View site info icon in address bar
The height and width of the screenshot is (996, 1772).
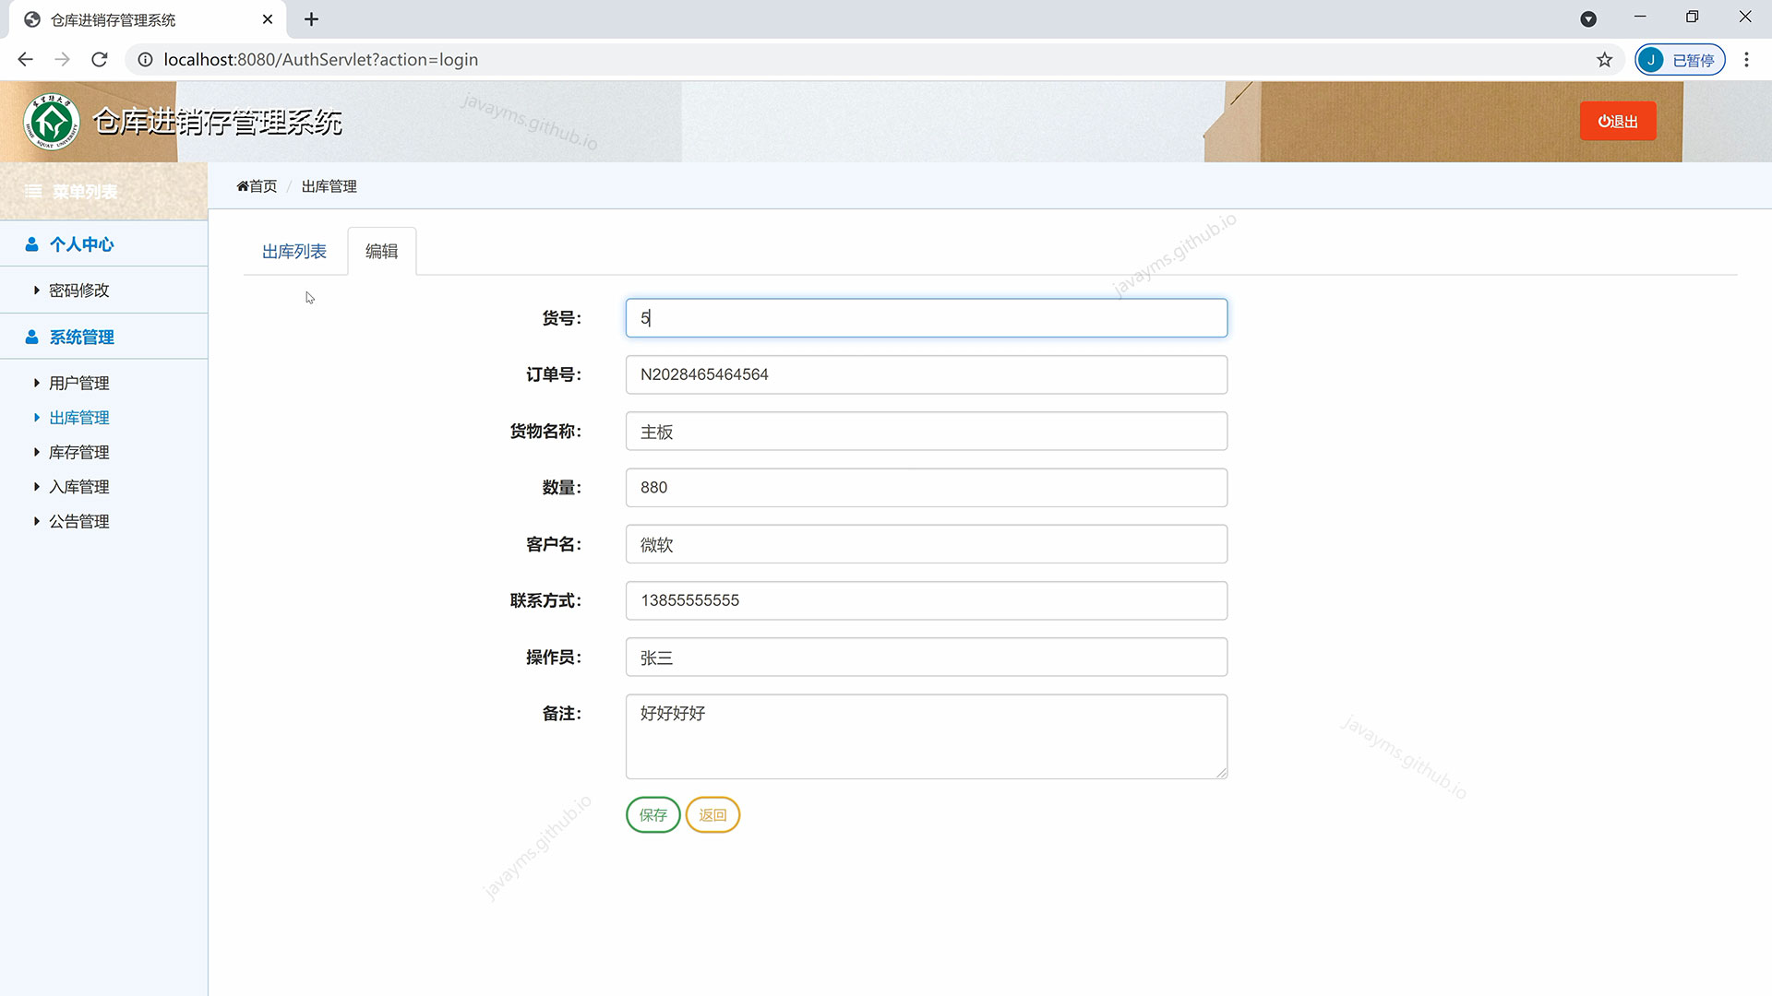[x=145, y=60]
